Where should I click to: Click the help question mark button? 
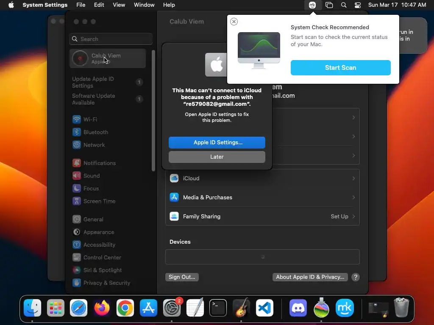pos(356,277)
